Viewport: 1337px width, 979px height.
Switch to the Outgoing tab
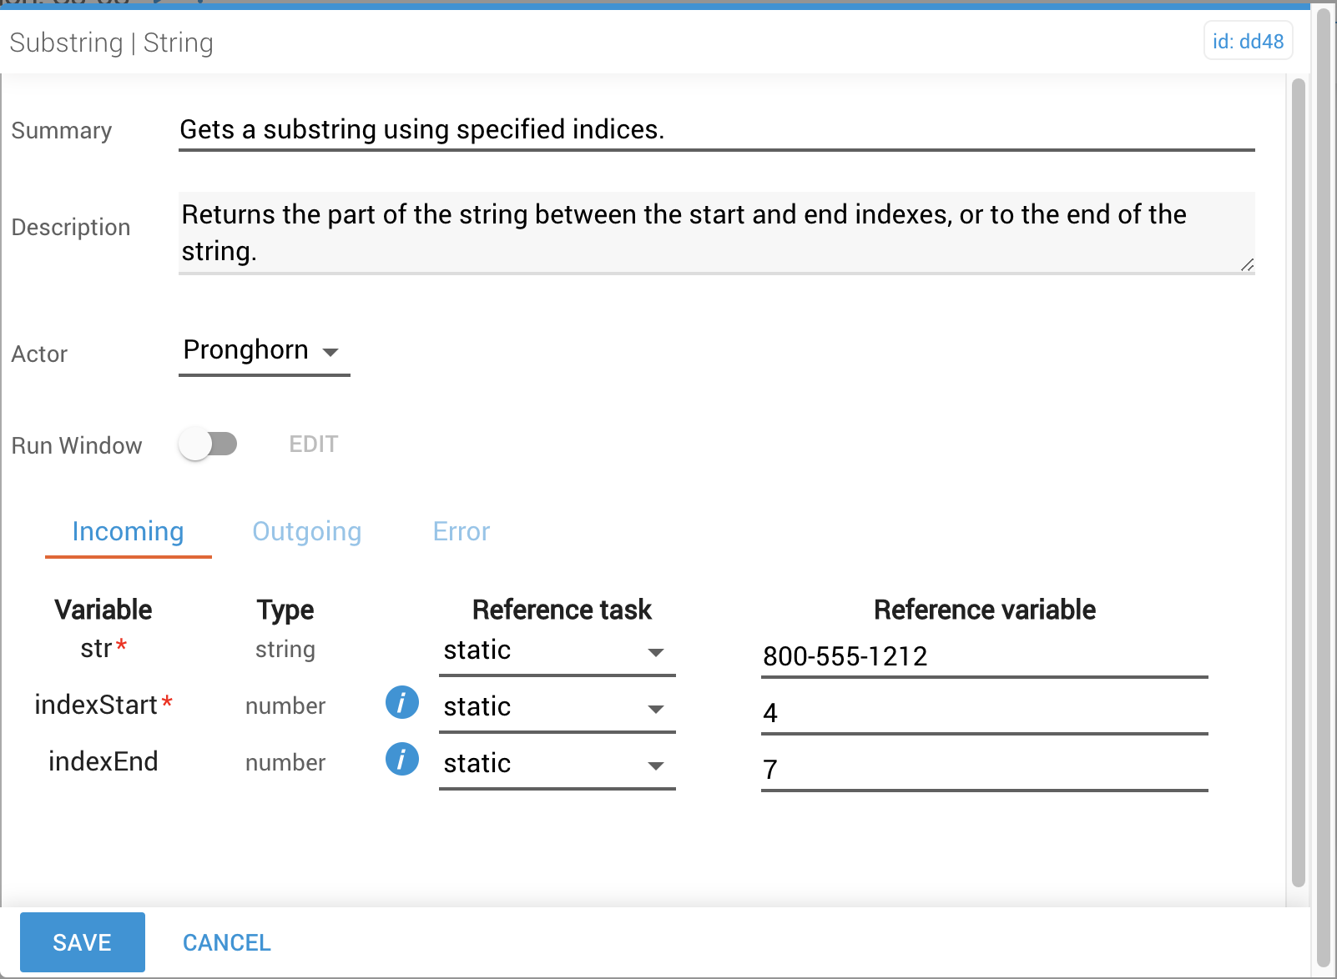pyautogui.click(x=307, y=532)
